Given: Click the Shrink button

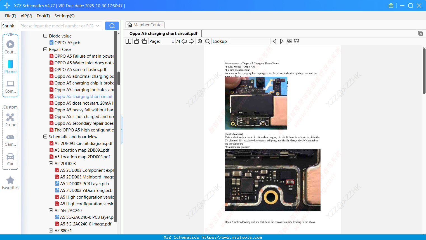Looking at the screenshot, I should click(8, 26).
